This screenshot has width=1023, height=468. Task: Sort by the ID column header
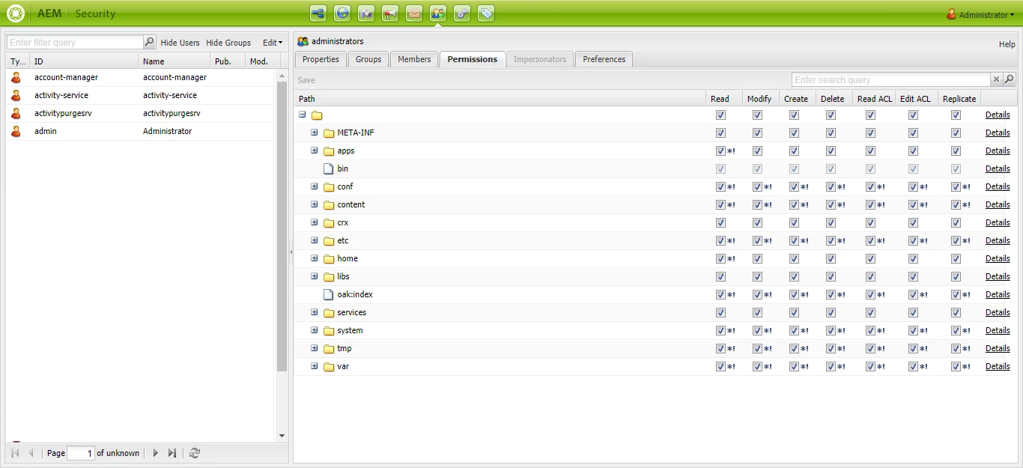click(x=84, y=61)
